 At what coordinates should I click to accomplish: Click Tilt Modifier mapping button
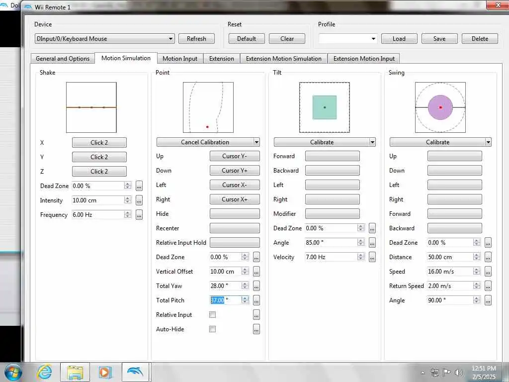(x=332, y=214)
